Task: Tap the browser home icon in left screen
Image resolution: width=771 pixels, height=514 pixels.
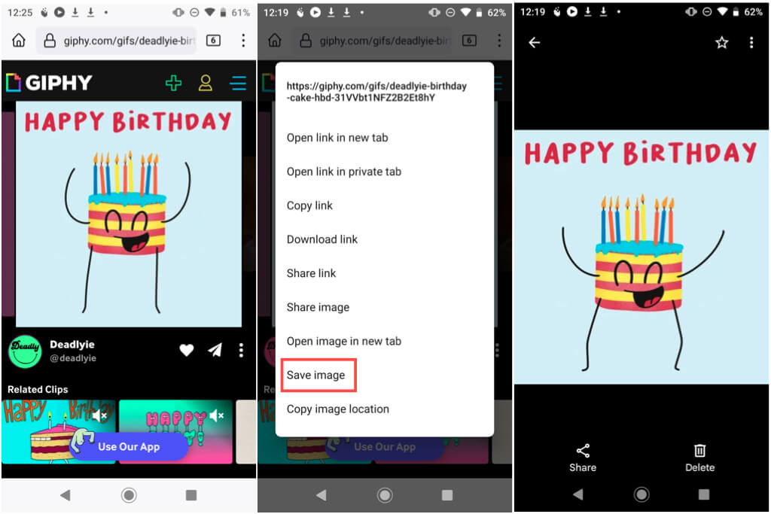Action: pyautogui.click(x=19, y=40)
